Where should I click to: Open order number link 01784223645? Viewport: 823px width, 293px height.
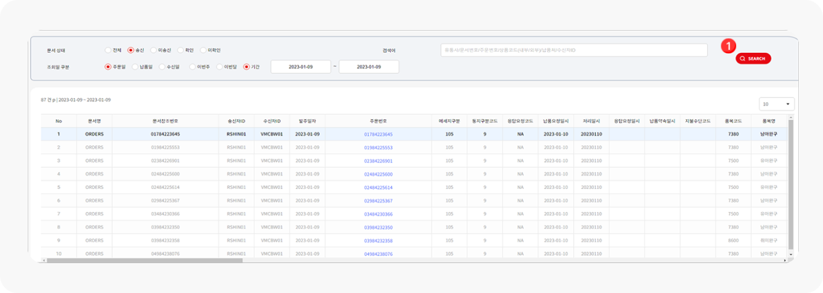pyautogui.click(x=378, y=134)
